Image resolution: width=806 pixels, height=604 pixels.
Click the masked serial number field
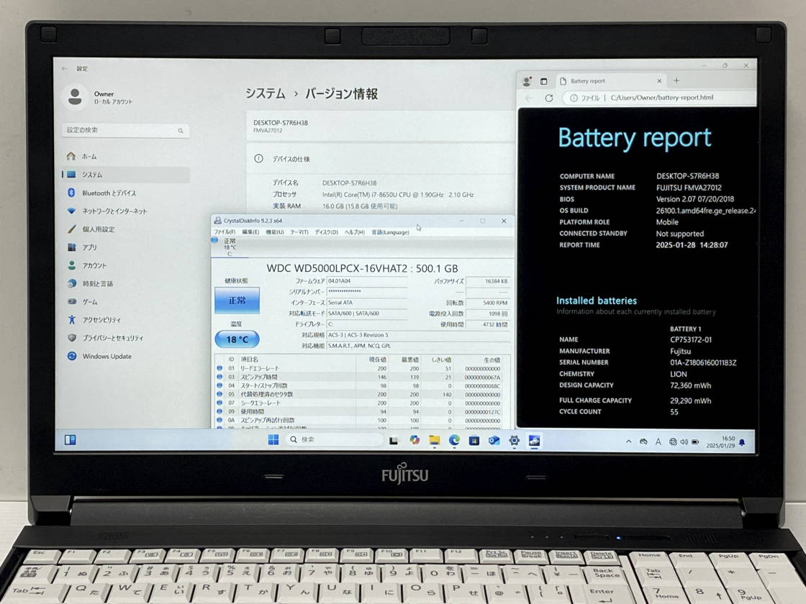point(367,292)
